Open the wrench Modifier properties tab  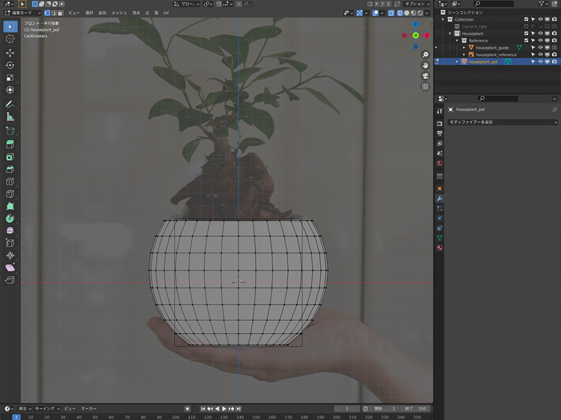(440, 199)
